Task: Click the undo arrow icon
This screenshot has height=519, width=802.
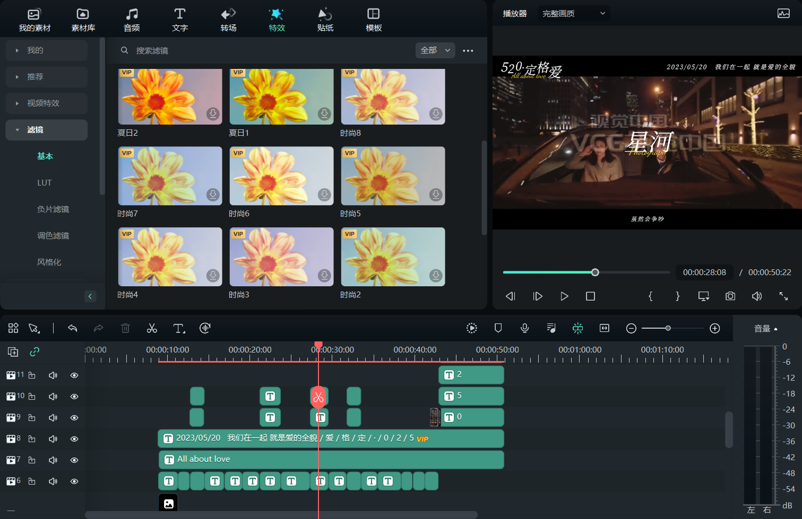Action: pos(73,328)
